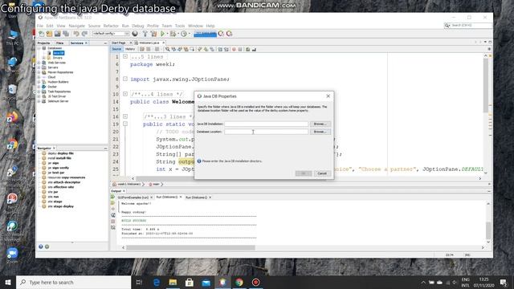Click Browse next to Java DB Installation

tap(320, 124)
